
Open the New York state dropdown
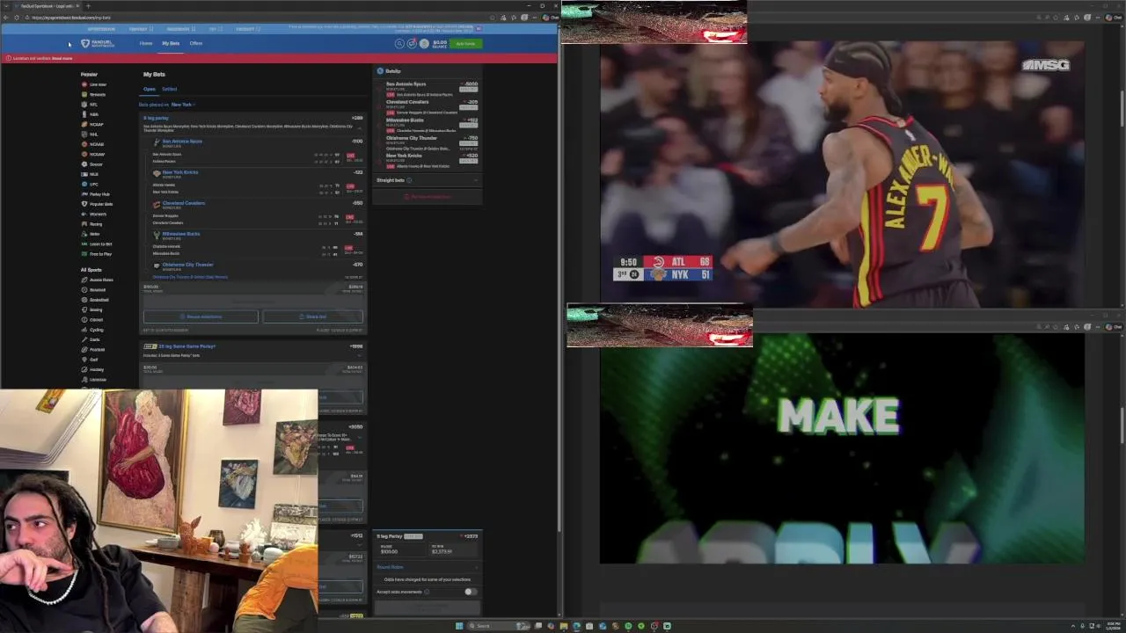pyautogui.click(x=183, y=105)
